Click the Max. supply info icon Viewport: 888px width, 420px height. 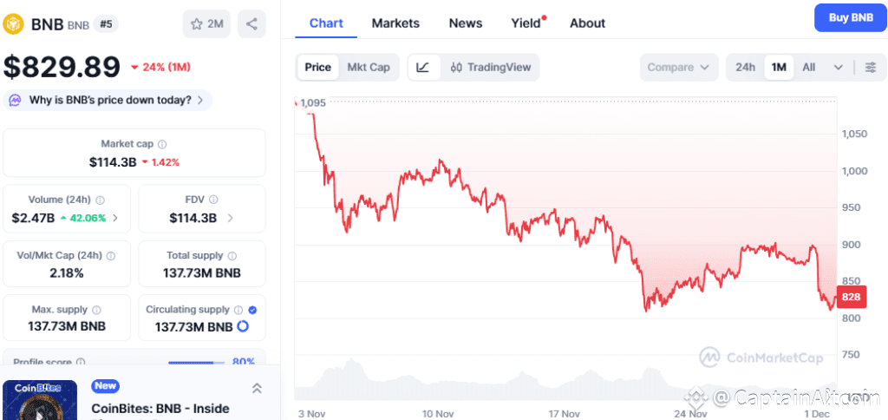96,310
